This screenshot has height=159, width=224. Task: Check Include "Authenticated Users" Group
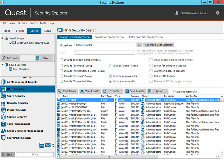coord(61,71)
